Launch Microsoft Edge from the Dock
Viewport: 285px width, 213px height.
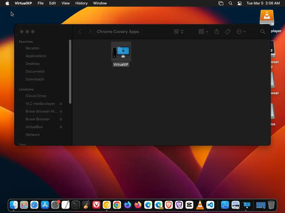tap(148, 205)
